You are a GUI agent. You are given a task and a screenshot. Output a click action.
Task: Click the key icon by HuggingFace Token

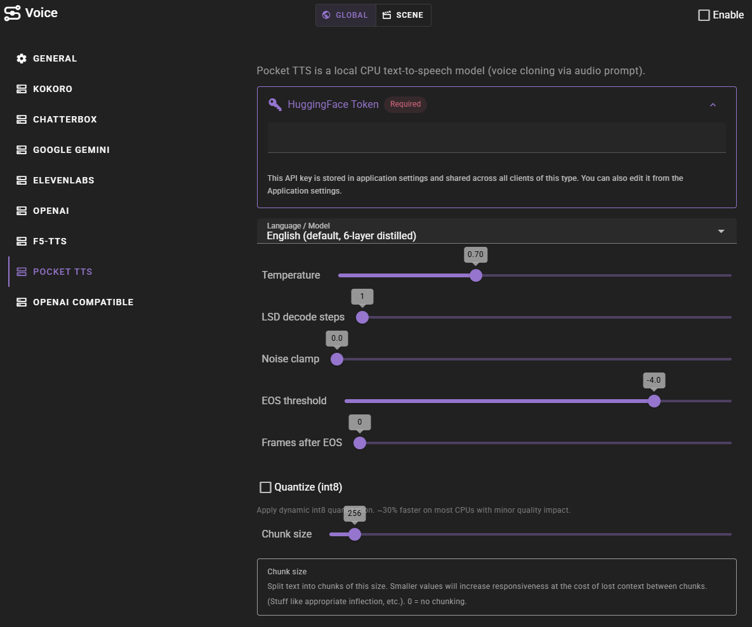275,104
